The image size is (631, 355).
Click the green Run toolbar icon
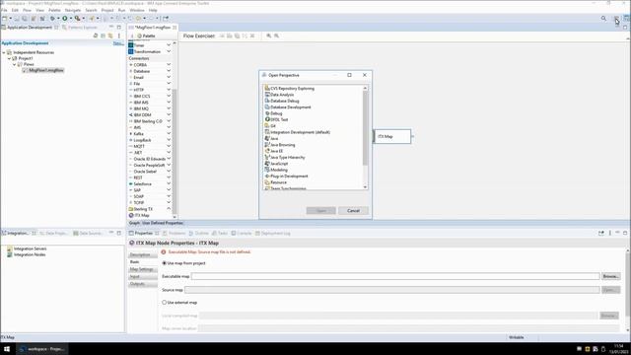64,18
